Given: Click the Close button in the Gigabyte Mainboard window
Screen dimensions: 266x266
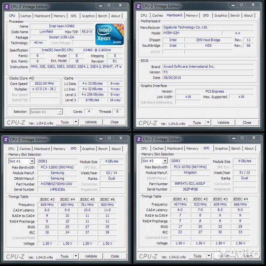Looking at the screenshot, I should (x=247, y=123).
